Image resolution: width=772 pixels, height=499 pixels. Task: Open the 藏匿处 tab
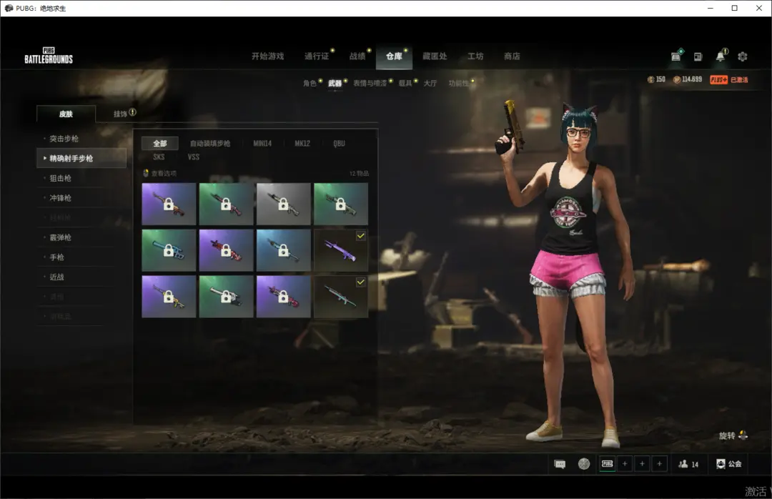point(435,56)
